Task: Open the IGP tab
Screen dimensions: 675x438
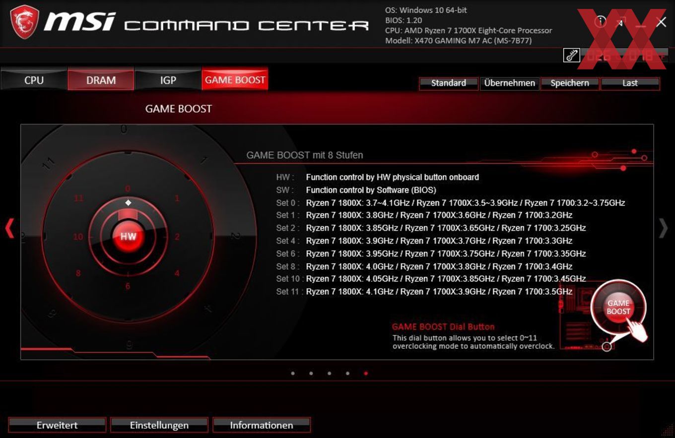Action: click(168, 80)
